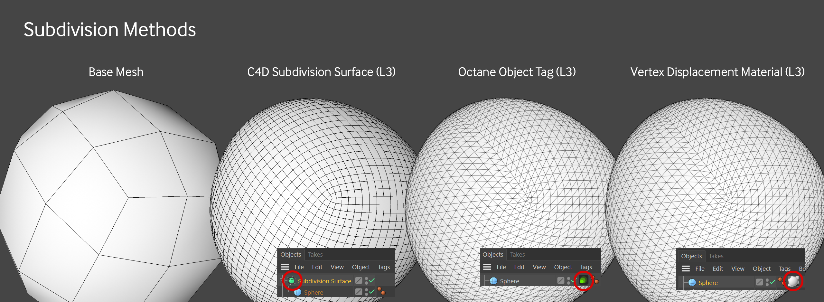Collapse the Subdivision Surface tree hierarchy
The height and width of the screenshot is (302, 824).
click(281, 281)
